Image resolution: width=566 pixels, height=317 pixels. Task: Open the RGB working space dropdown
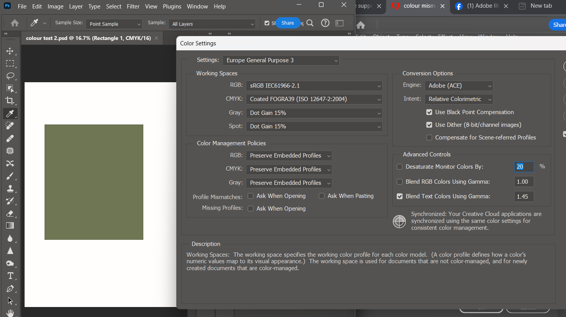pyautogui.click(x=314, y=86)
